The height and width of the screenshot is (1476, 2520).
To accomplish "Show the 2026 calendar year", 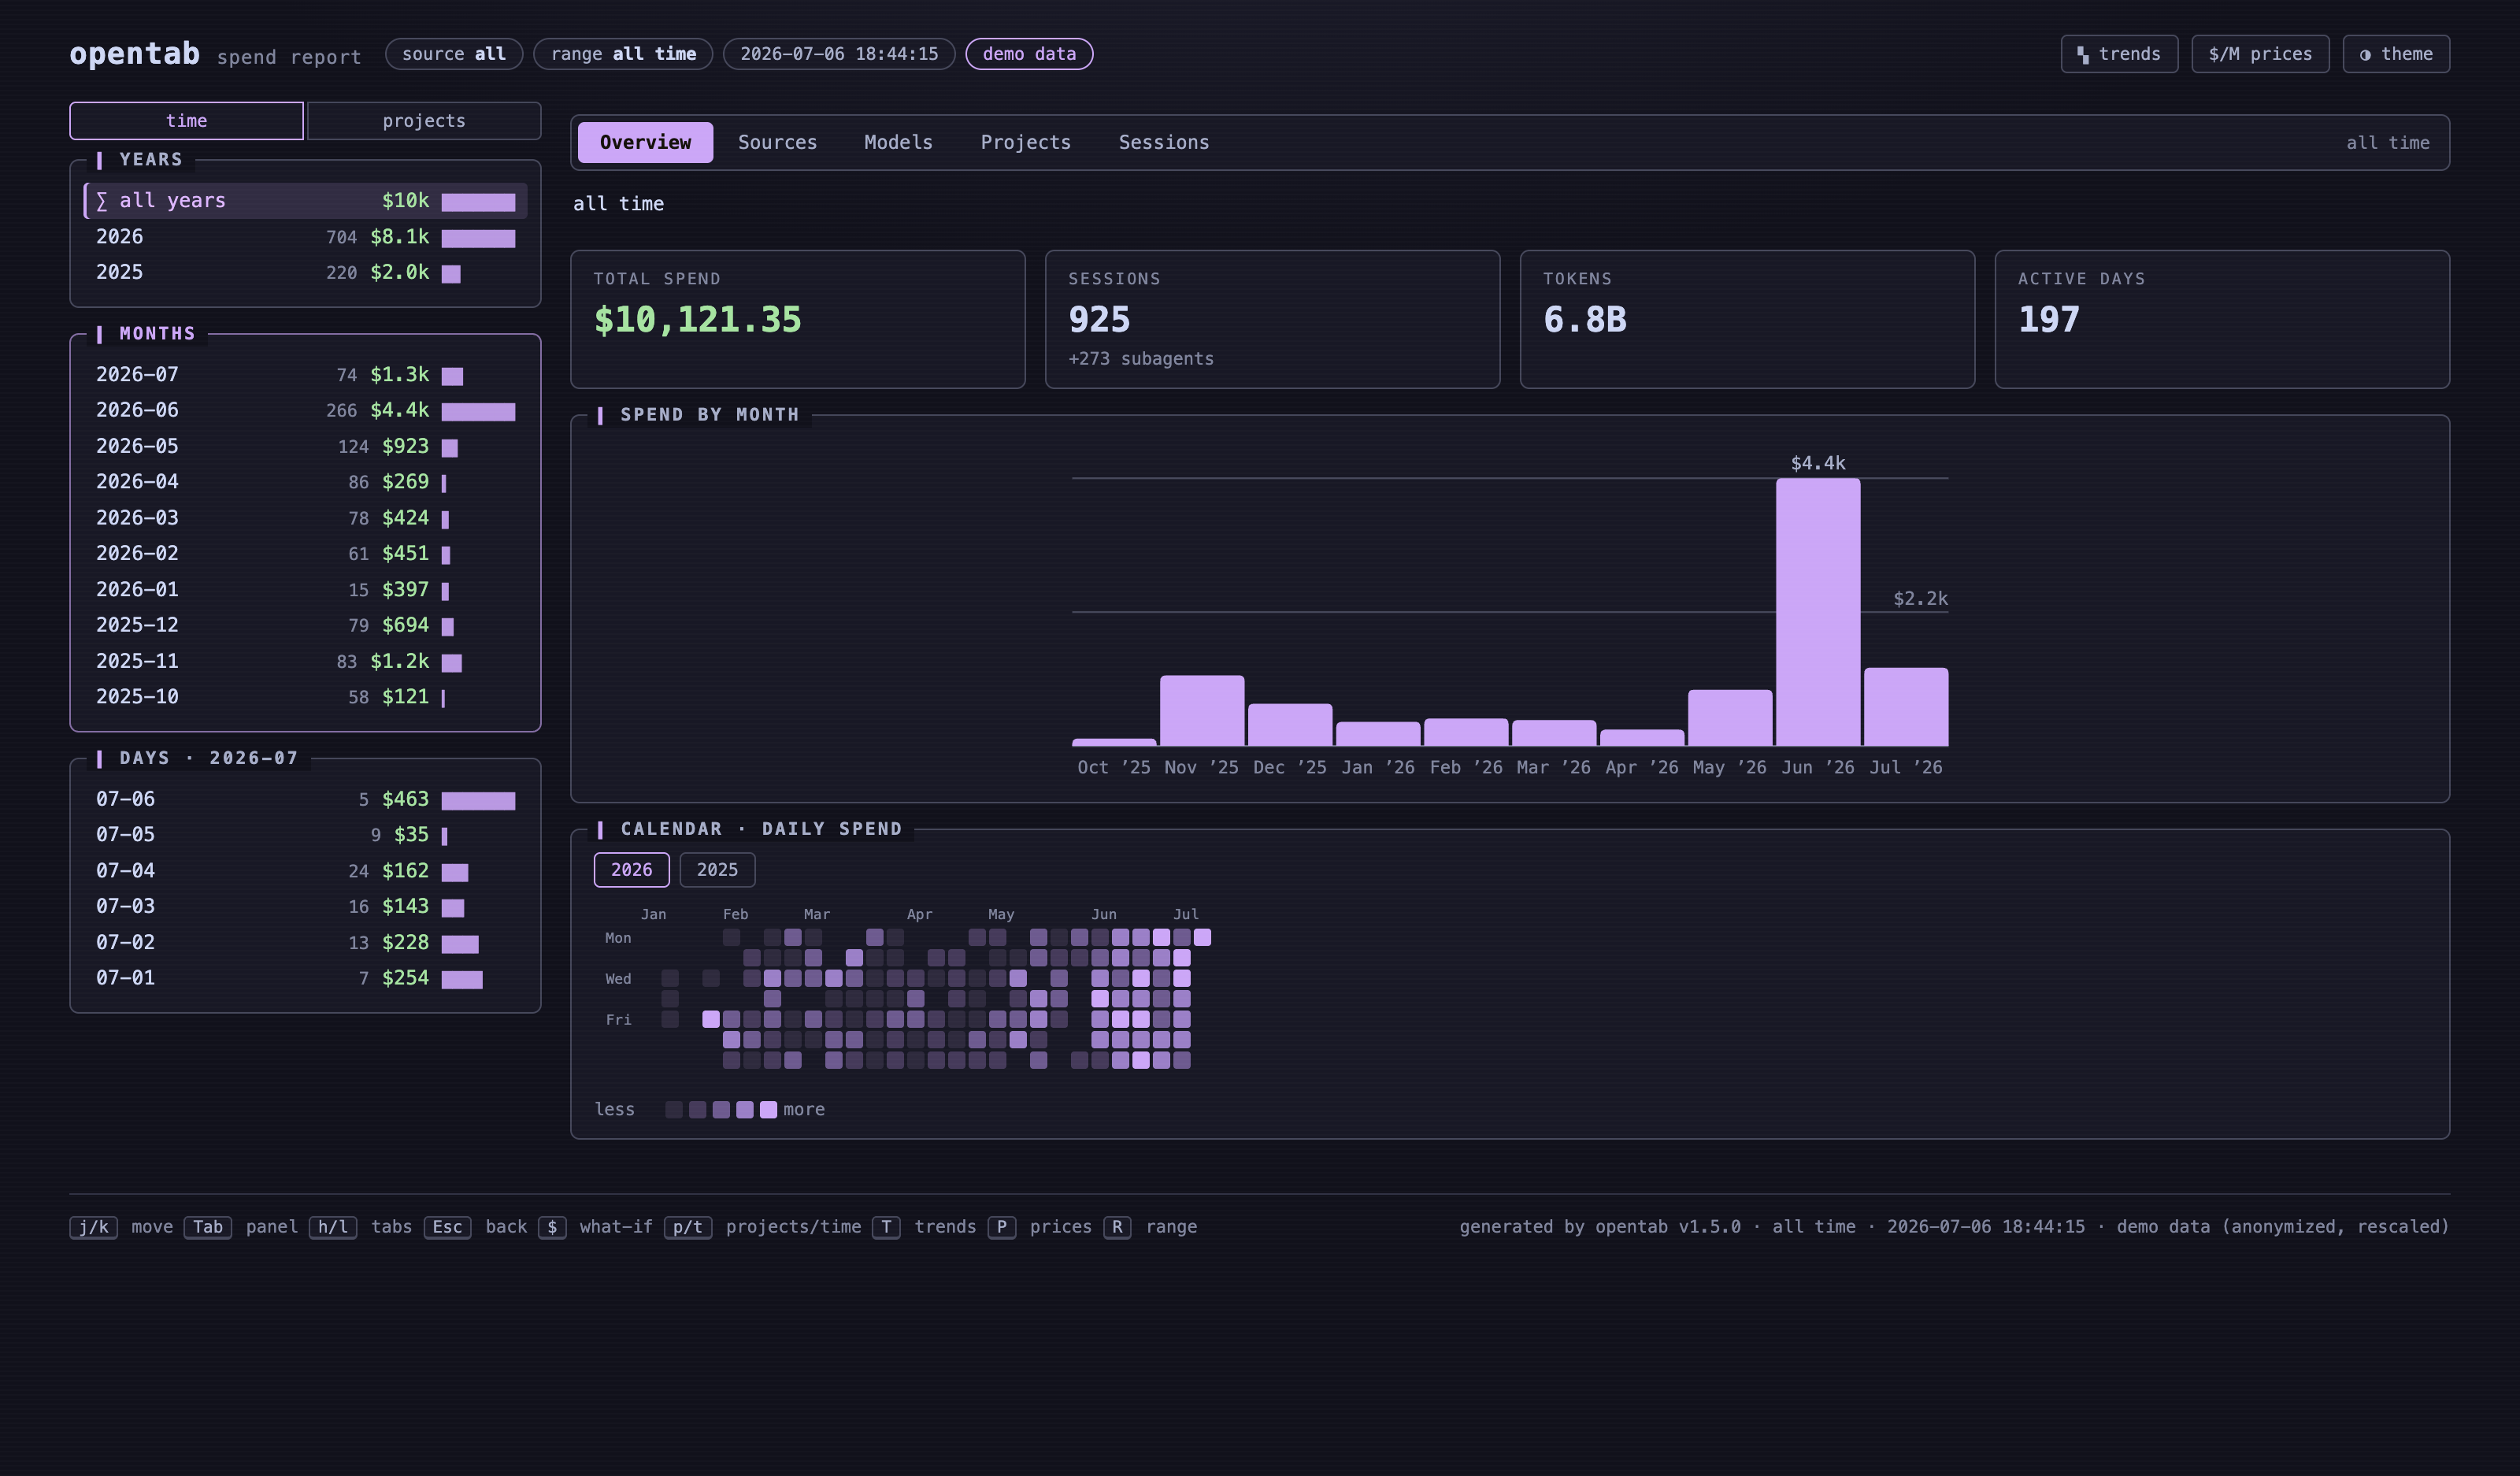I will pos(631,870).
